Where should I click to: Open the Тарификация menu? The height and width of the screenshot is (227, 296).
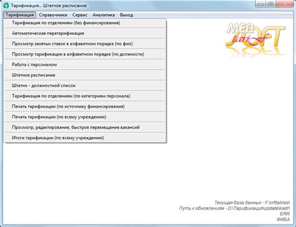19,15
